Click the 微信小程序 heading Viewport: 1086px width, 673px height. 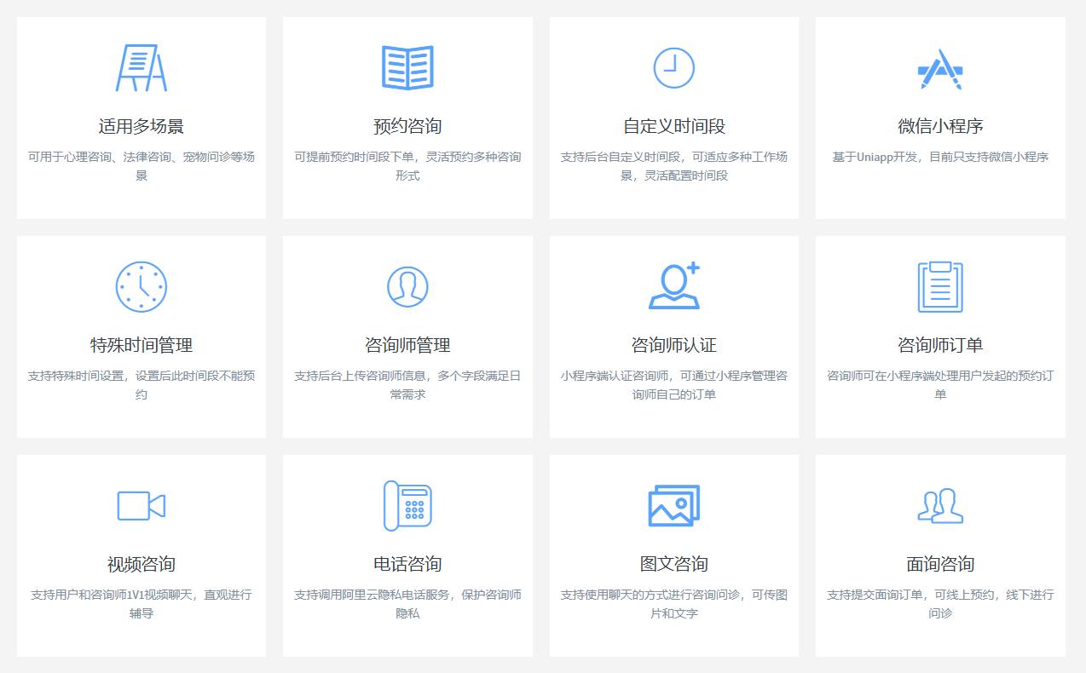940,127
